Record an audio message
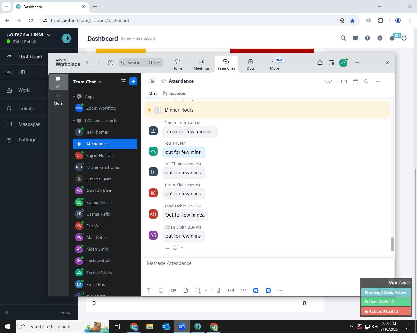Screen dimensions: 417x333 click(219, 290)
